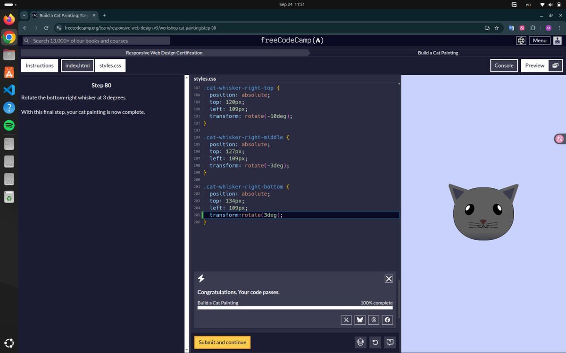Open the clock and calendar
Screen dimensions: 566x353
(x=292, y=4)
